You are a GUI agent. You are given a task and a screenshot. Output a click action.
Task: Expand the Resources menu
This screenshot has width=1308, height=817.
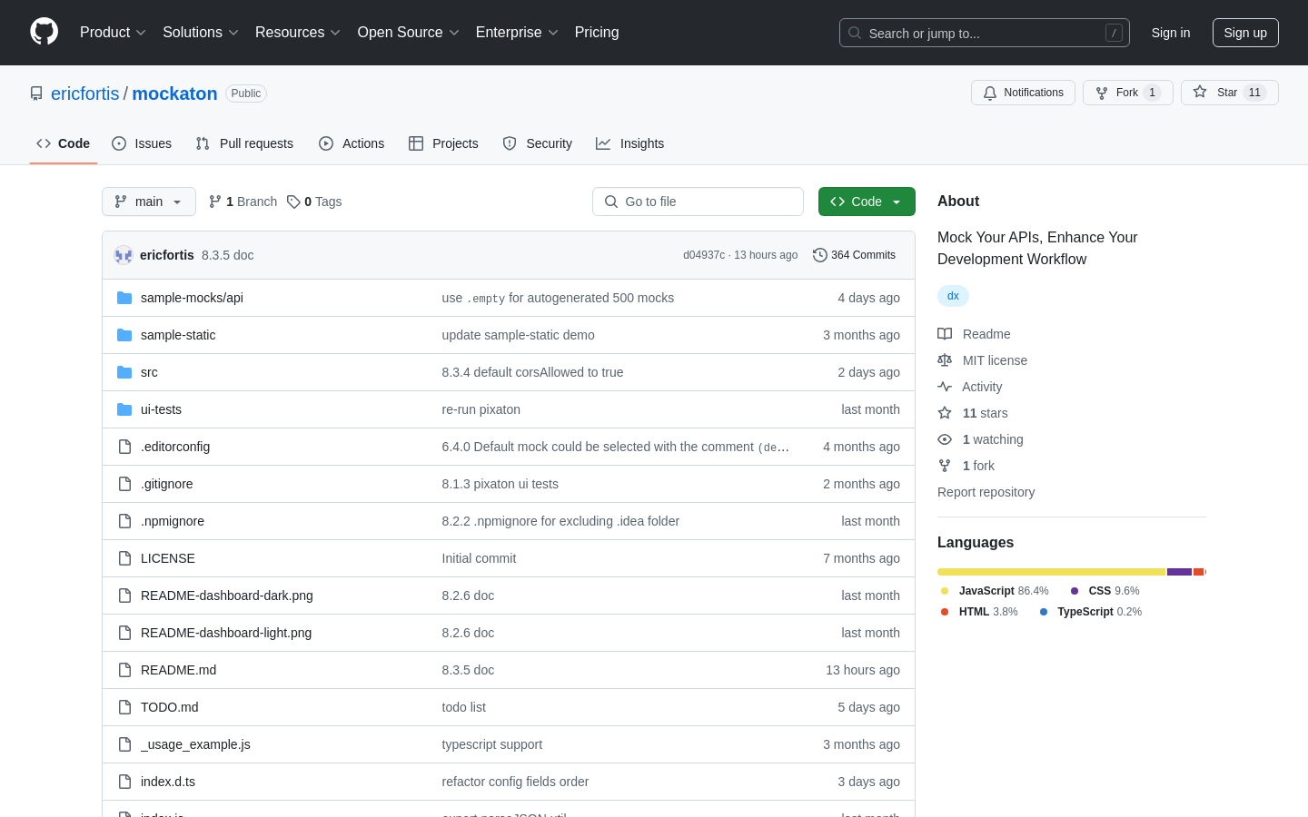(298, 32)
